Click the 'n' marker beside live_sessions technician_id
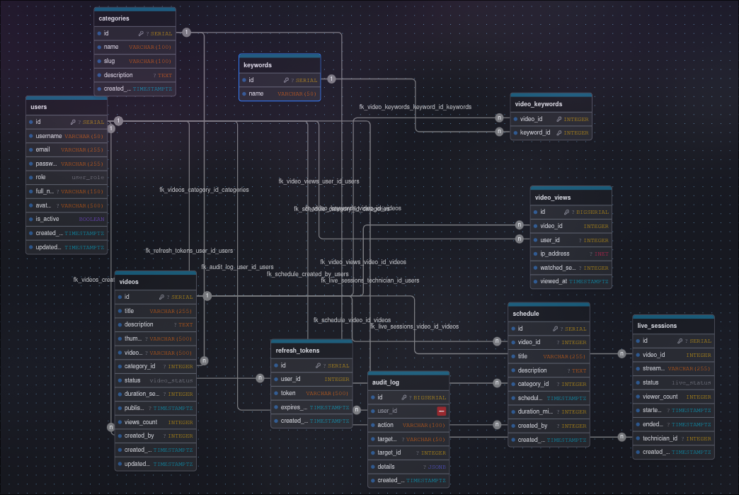 coord(622,437)
